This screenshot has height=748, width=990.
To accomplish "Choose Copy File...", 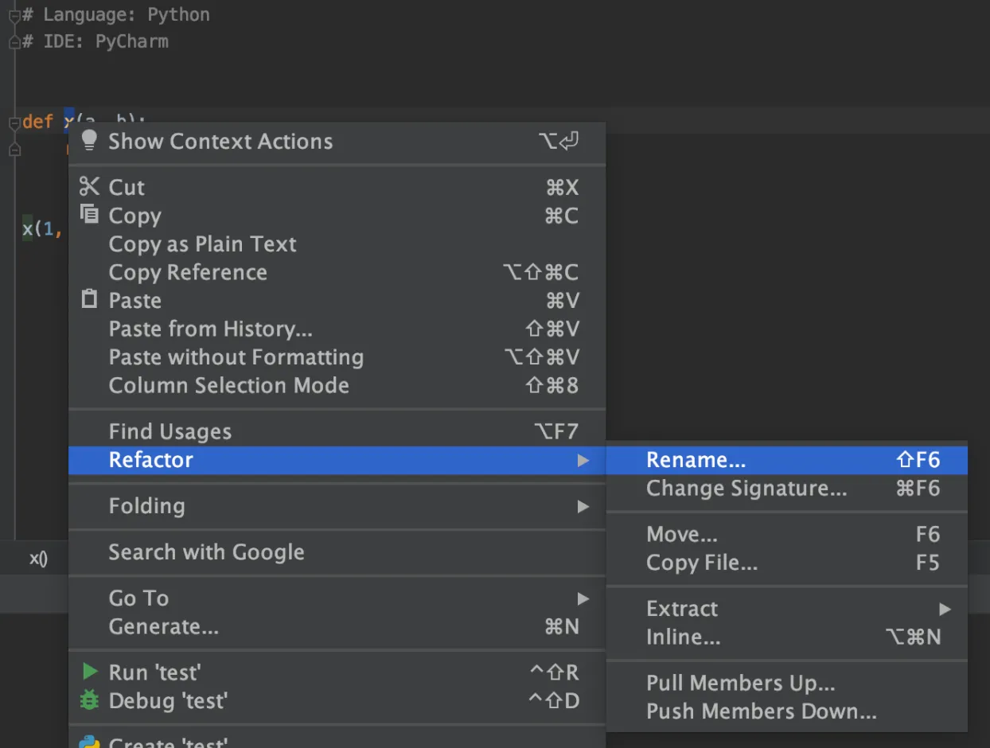I will coord(787,563).
